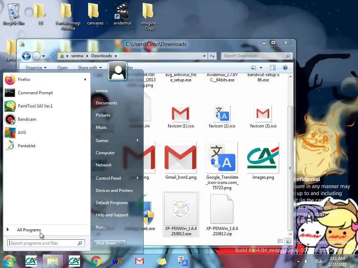Click Explorer up-folder arrow
358x268 pixels.
(53, 56)
